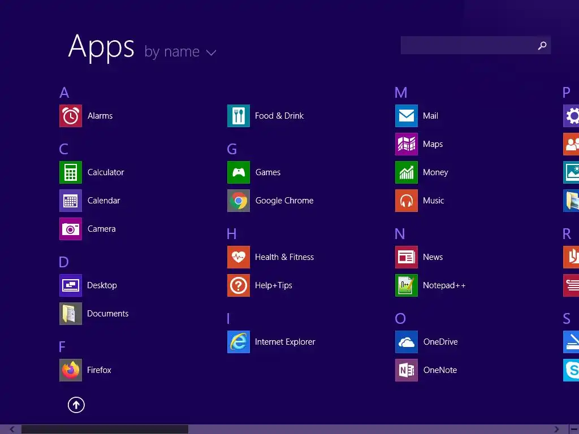Click the 'H' section header

[231, 234]
